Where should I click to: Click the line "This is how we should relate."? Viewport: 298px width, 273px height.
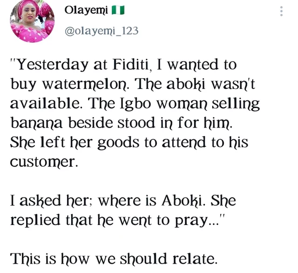[x=114, y=259]
